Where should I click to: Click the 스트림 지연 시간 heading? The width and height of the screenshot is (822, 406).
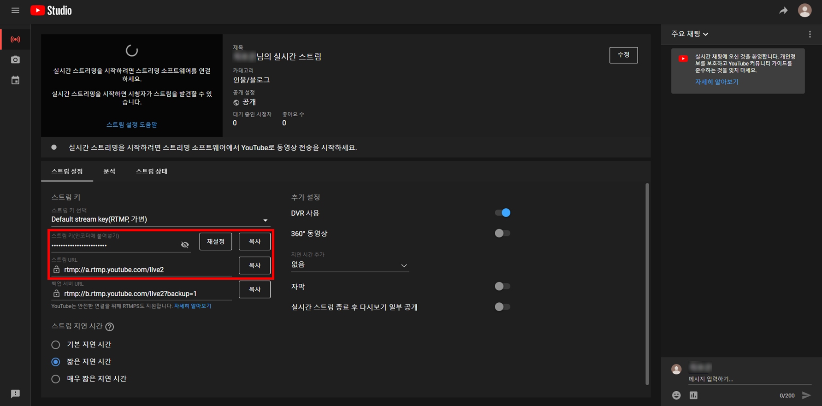coord(77,326)
